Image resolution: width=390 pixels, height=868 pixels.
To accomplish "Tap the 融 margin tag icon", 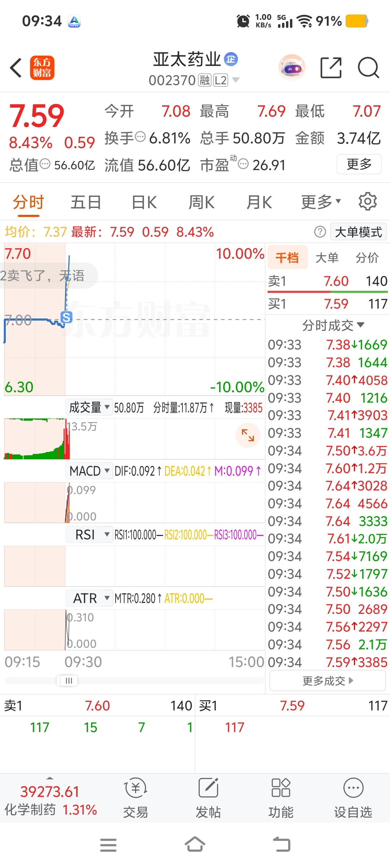I will point(205,80).
